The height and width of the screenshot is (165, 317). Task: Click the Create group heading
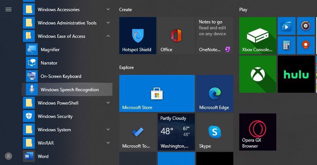126,10
